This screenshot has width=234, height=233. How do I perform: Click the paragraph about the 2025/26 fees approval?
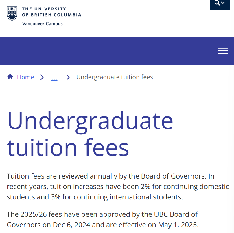click(x=102, y=220)
